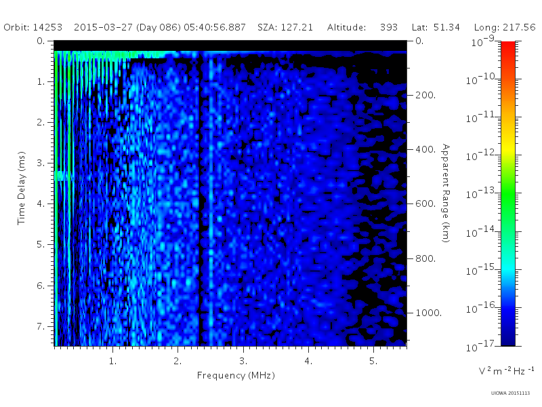Click the 1000. apparent range tick label
Viewport: 542px width, 407px height.
click(x=429, y=313)
